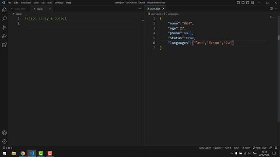This screenshot has height=157, width=280.
Task: Open More Actions for the left editor group
Action: [140, 9]
